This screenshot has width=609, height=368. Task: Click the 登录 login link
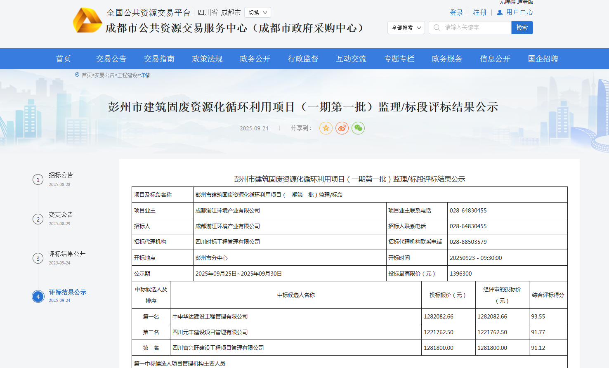point(456,13)
